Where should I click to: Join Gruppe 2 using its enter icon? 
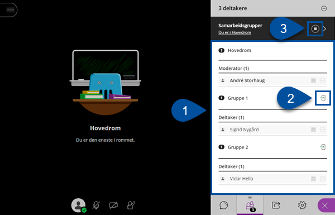(323, 147)
